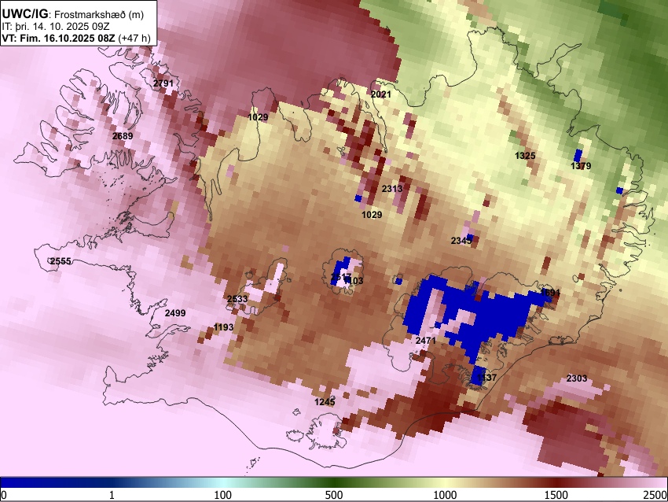This screenshot has height=502, width=668.
Task: Select the 2471 value label
Action: click(x=426, y=341)
